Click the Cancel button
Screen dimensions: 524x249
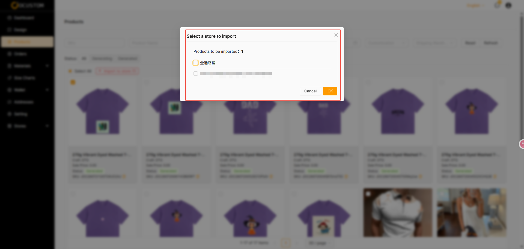point(310,91)
